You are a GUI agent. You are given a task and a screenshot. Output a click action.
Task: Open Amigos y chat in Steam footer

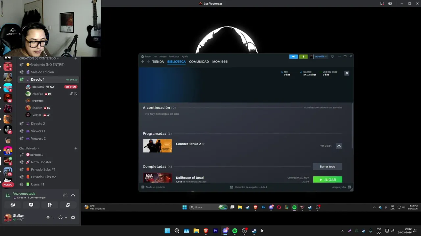tap(341, 187)
